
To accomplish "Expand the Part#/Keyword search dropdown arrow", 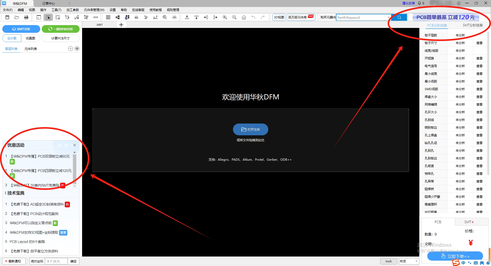I will point(389,17).
